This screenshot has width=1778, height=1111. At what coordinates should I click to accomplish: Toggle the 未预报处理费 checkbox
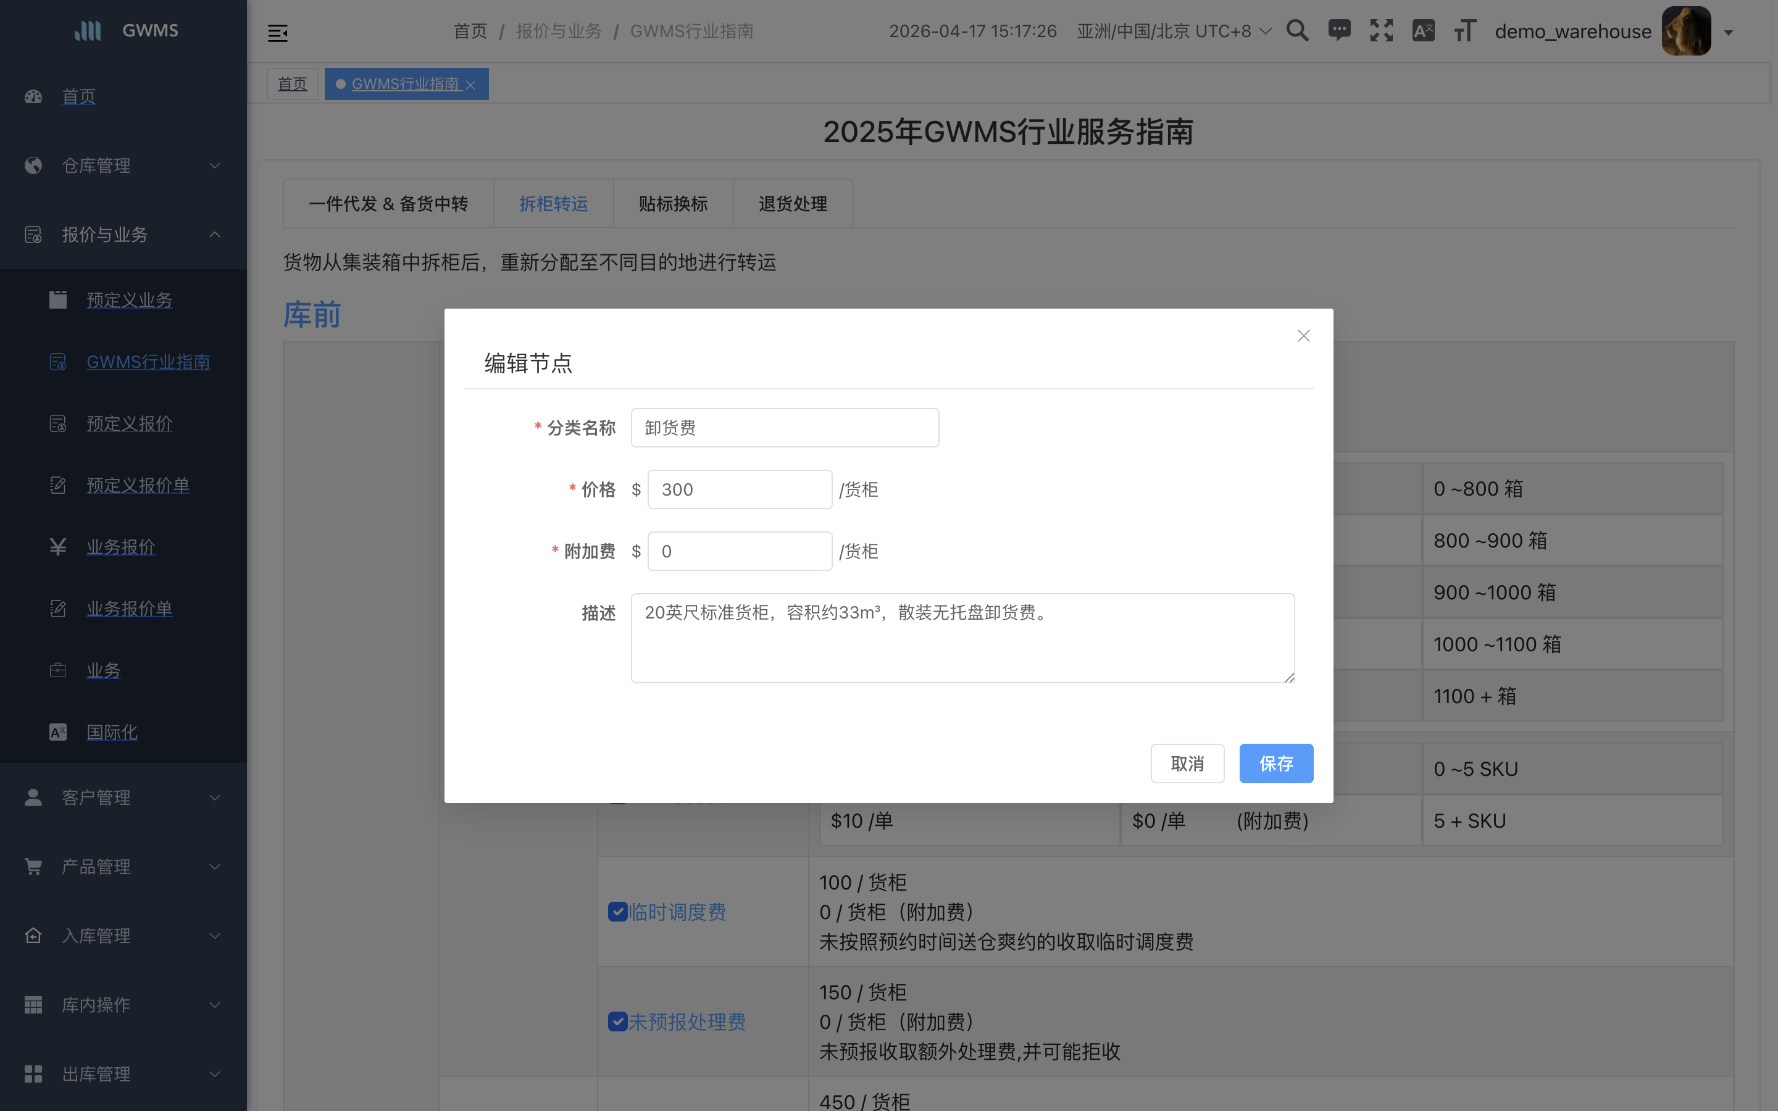pyautogui.click(x=617, y=1022)
